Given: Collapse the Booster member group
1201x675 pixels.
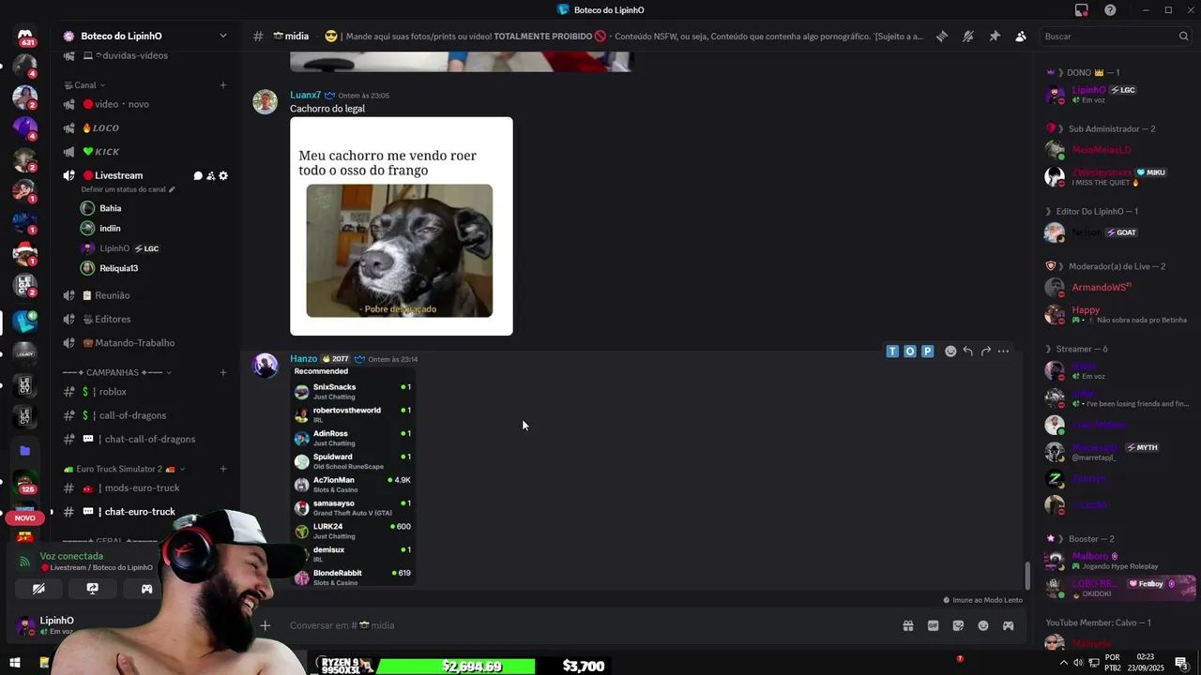Looking at the screenshot, I should click(1080, 539).
